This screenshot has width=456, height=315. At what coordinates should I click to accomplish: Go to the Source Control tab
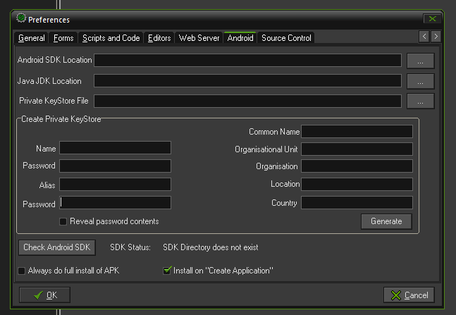point(286,38)
